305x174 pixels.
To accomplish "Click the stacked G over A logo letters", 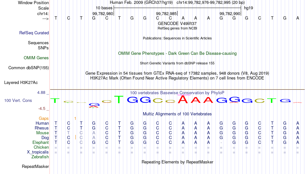I will 94,105.
